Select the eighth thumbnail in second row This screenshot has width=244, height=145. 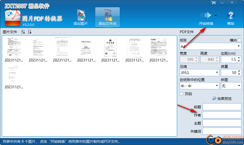coord(14,74)
